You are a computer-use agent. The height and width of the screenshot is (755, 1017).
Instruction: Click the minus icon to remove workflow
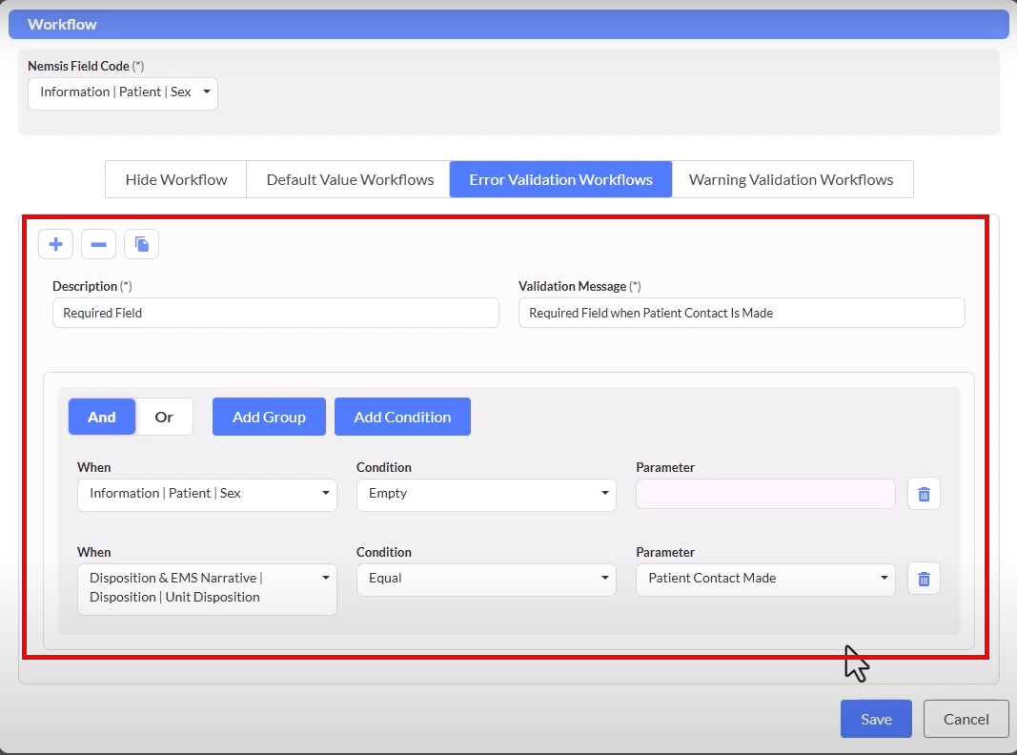98,244
